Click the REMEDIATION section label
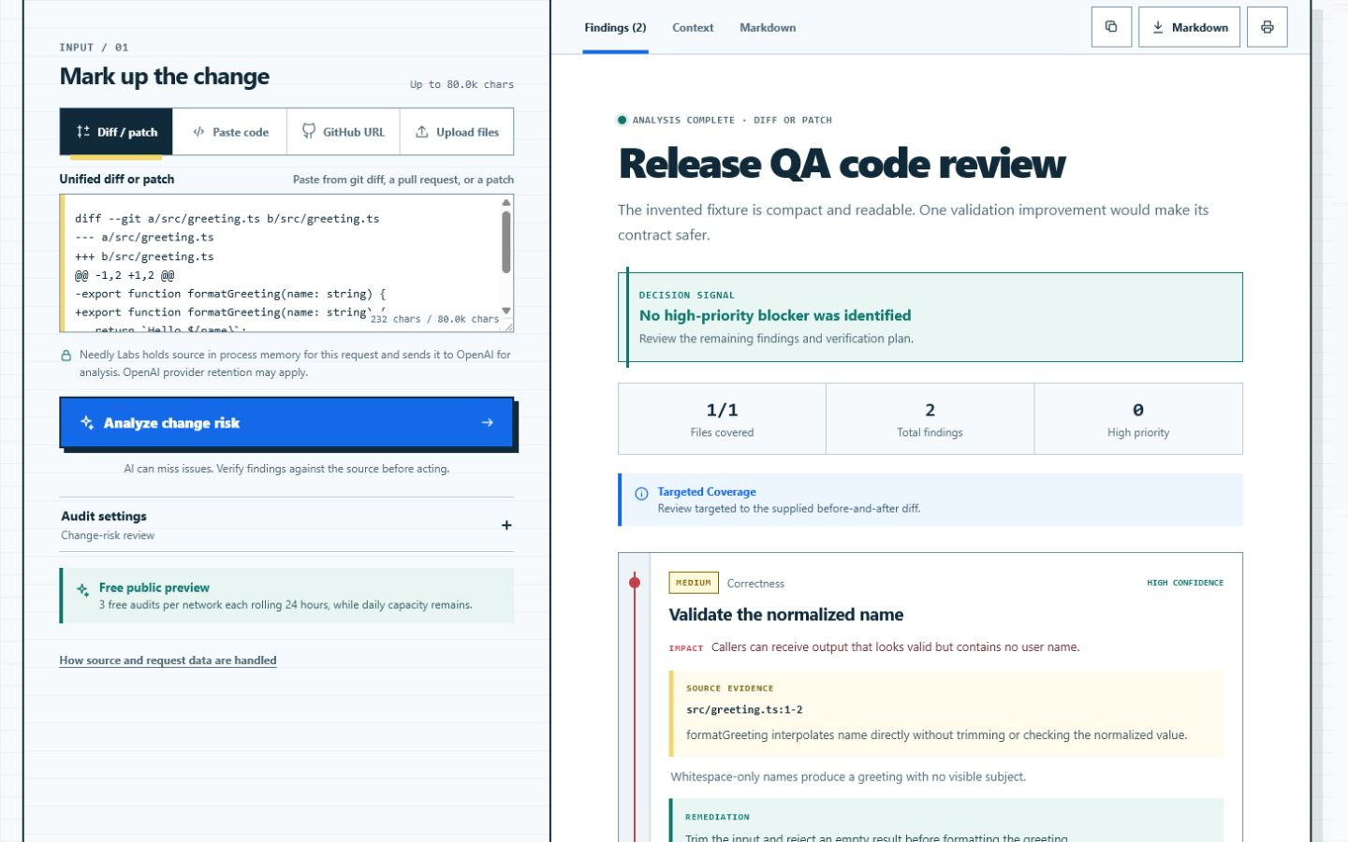The width and height of the screenshot is (1348, 842). (717, 817)
